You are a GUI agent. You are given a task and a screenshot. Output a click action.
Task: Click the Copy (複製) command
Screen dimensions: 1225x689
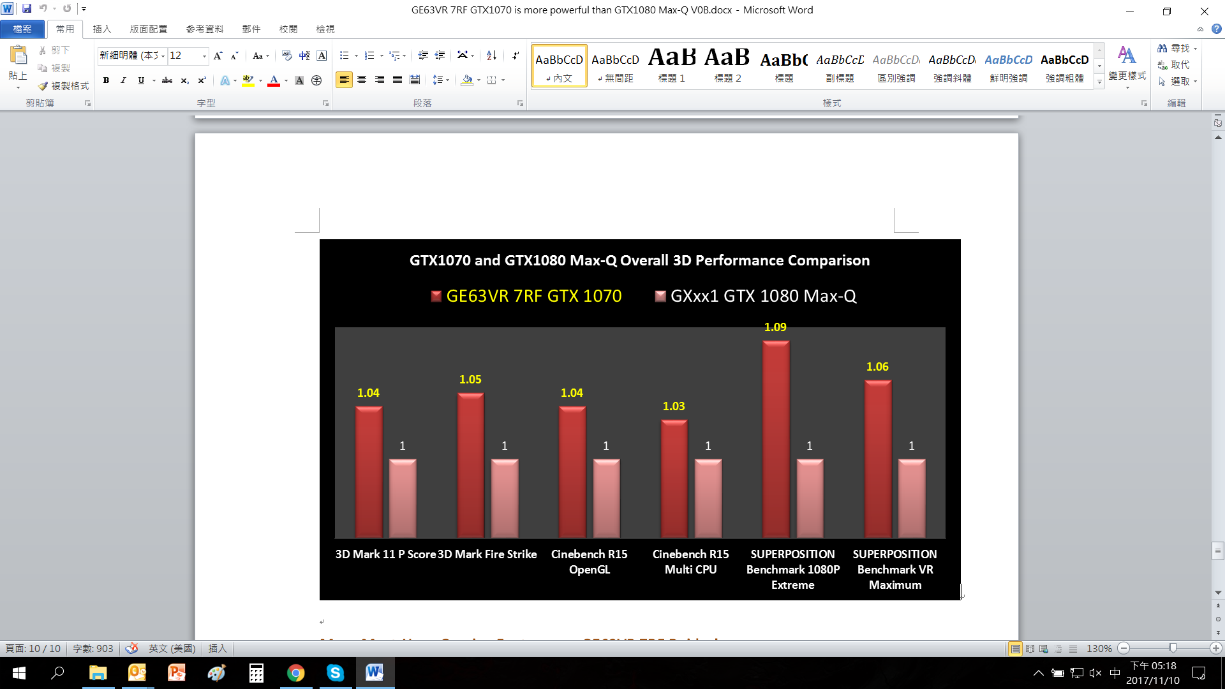[54, 68]
